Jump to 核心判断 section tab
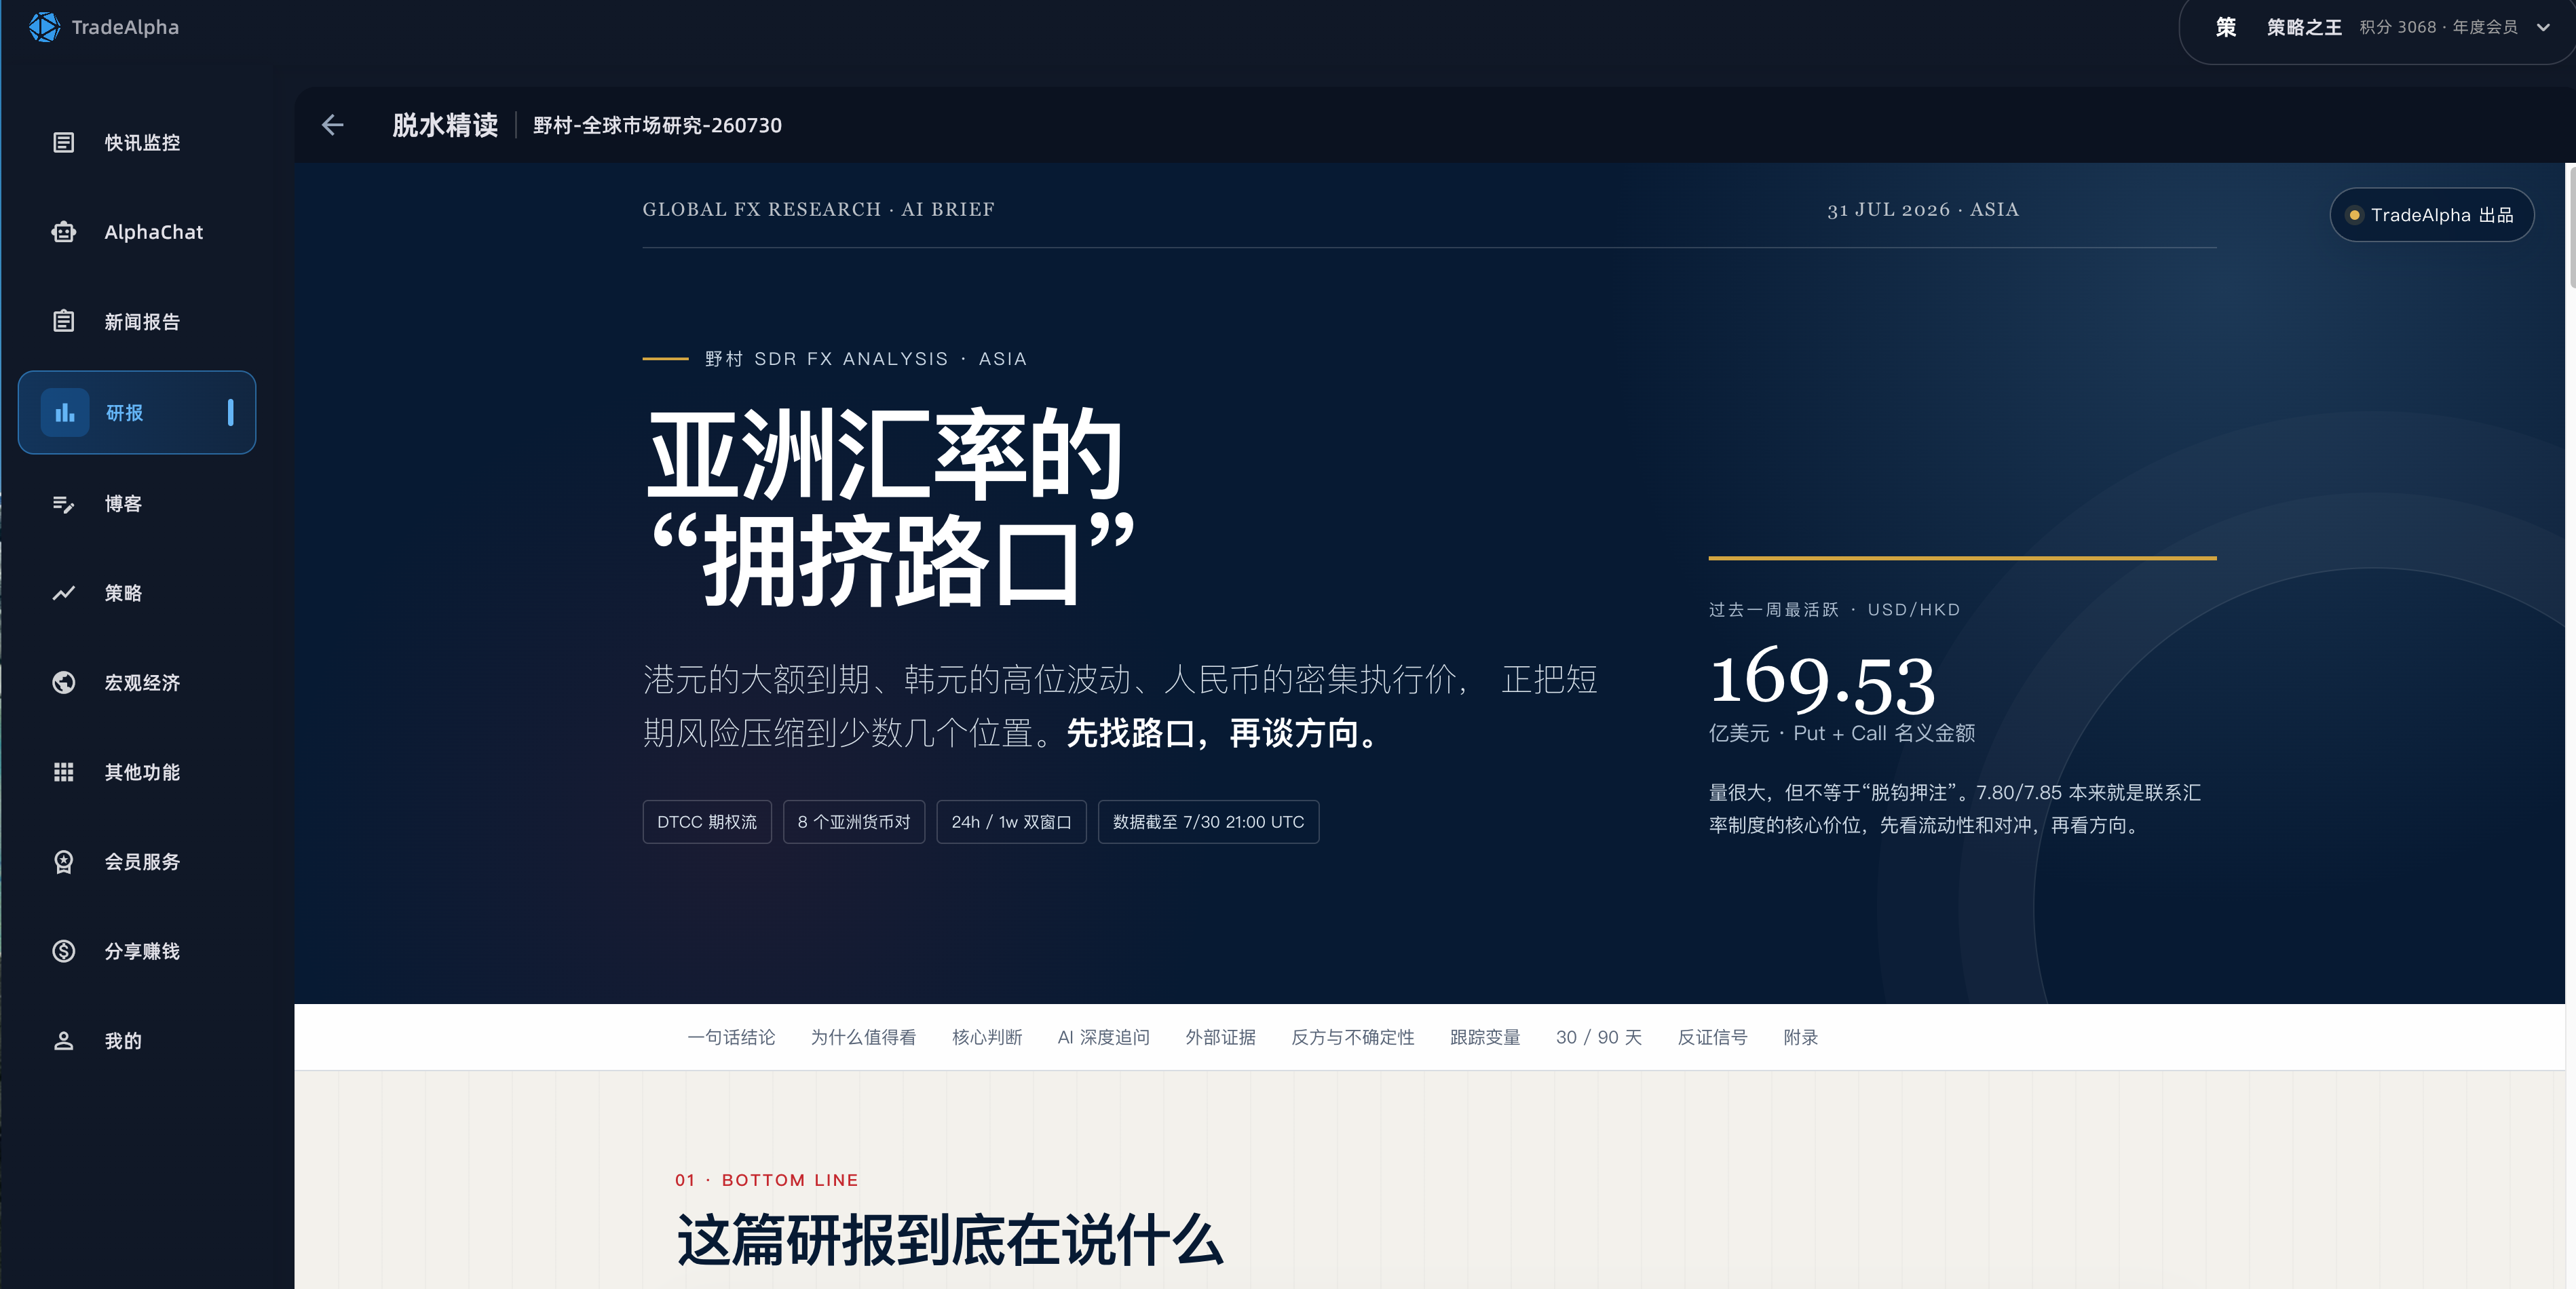2576x1289 pixels. coord(987,1037)
